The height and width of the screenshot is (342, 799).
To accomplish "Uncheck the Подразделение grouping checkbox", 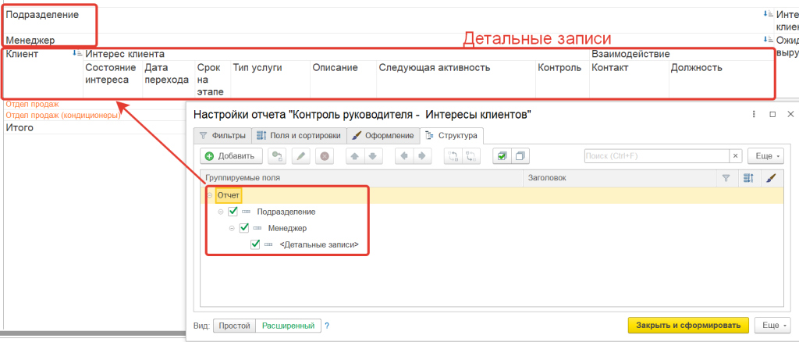I will [x=233, y=212].
